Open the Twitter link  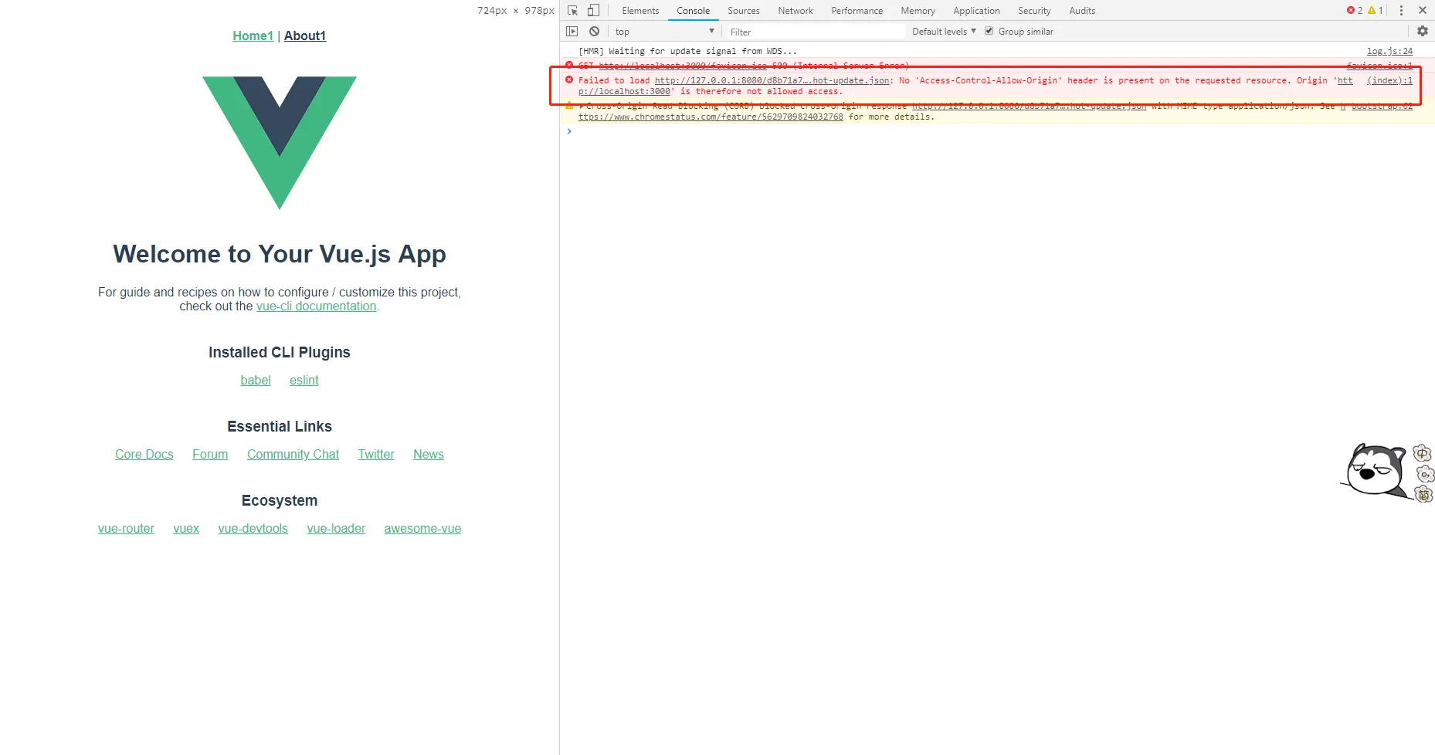tap(376, 455)
